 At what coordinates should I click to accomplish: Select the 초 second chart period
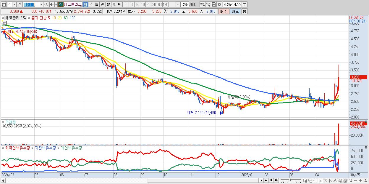(114, 4)
